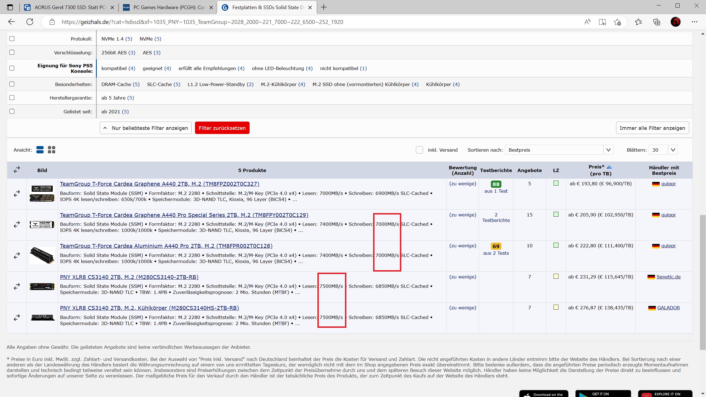
Task: Open GALADOR merchant link
Action: click(668, 308)
